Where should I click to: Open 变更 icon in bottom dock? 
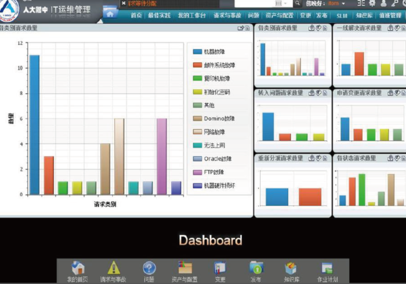[220, 268]
